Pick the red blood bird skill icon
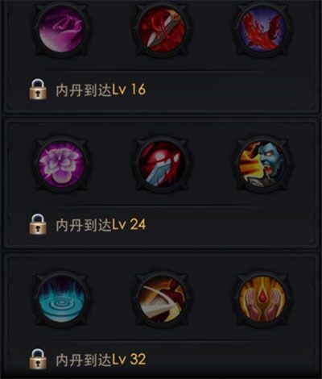322x379 pixels. [262, 30]
